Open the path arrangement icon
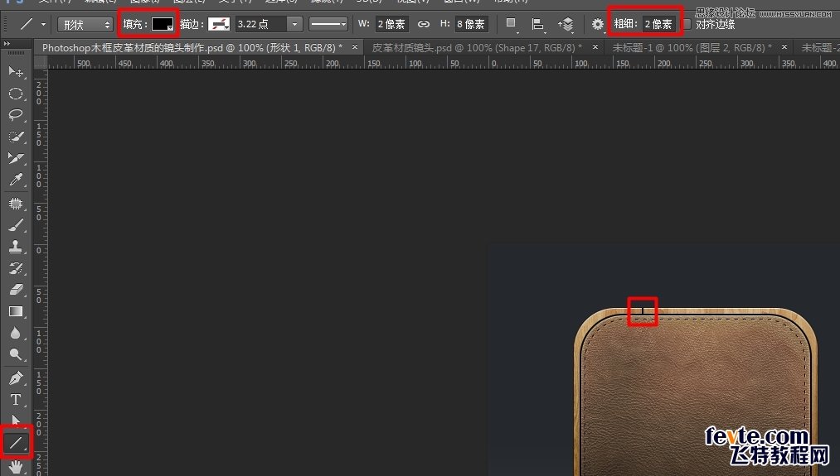This screenshot has height=476, width=840. point(566,24)
